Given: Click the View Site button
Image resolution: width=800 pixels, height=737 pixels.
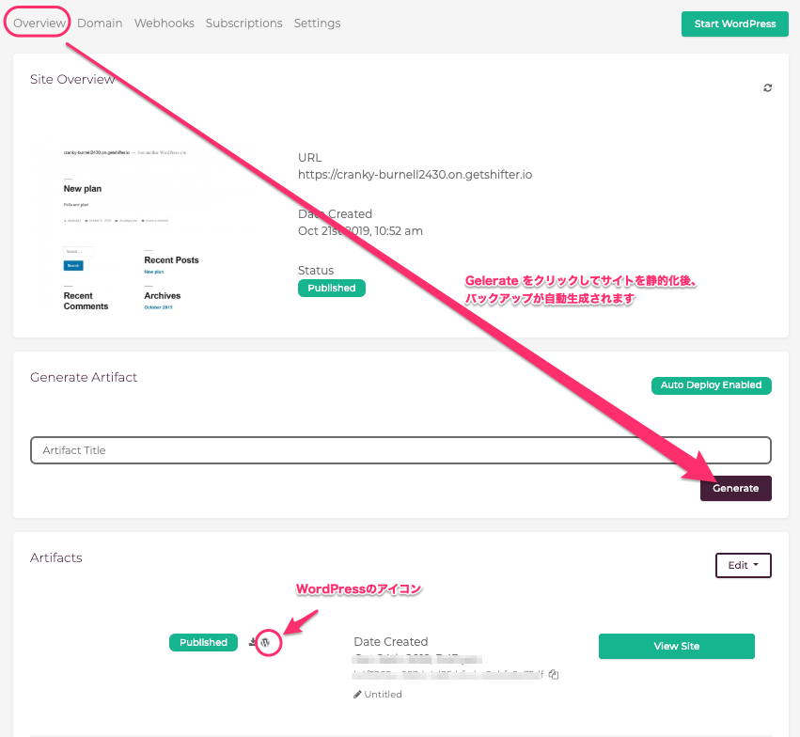Looking at the screenshot, I should 677,646.
